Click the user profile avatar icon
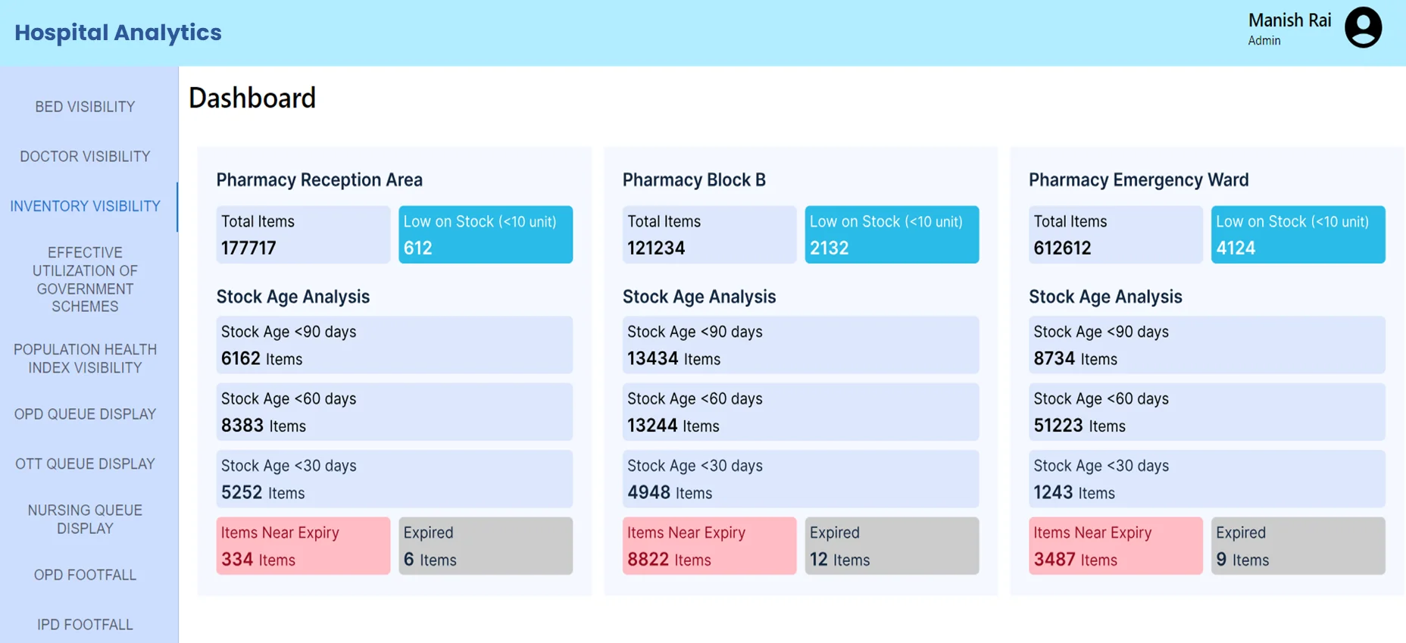 point(1363,27)
